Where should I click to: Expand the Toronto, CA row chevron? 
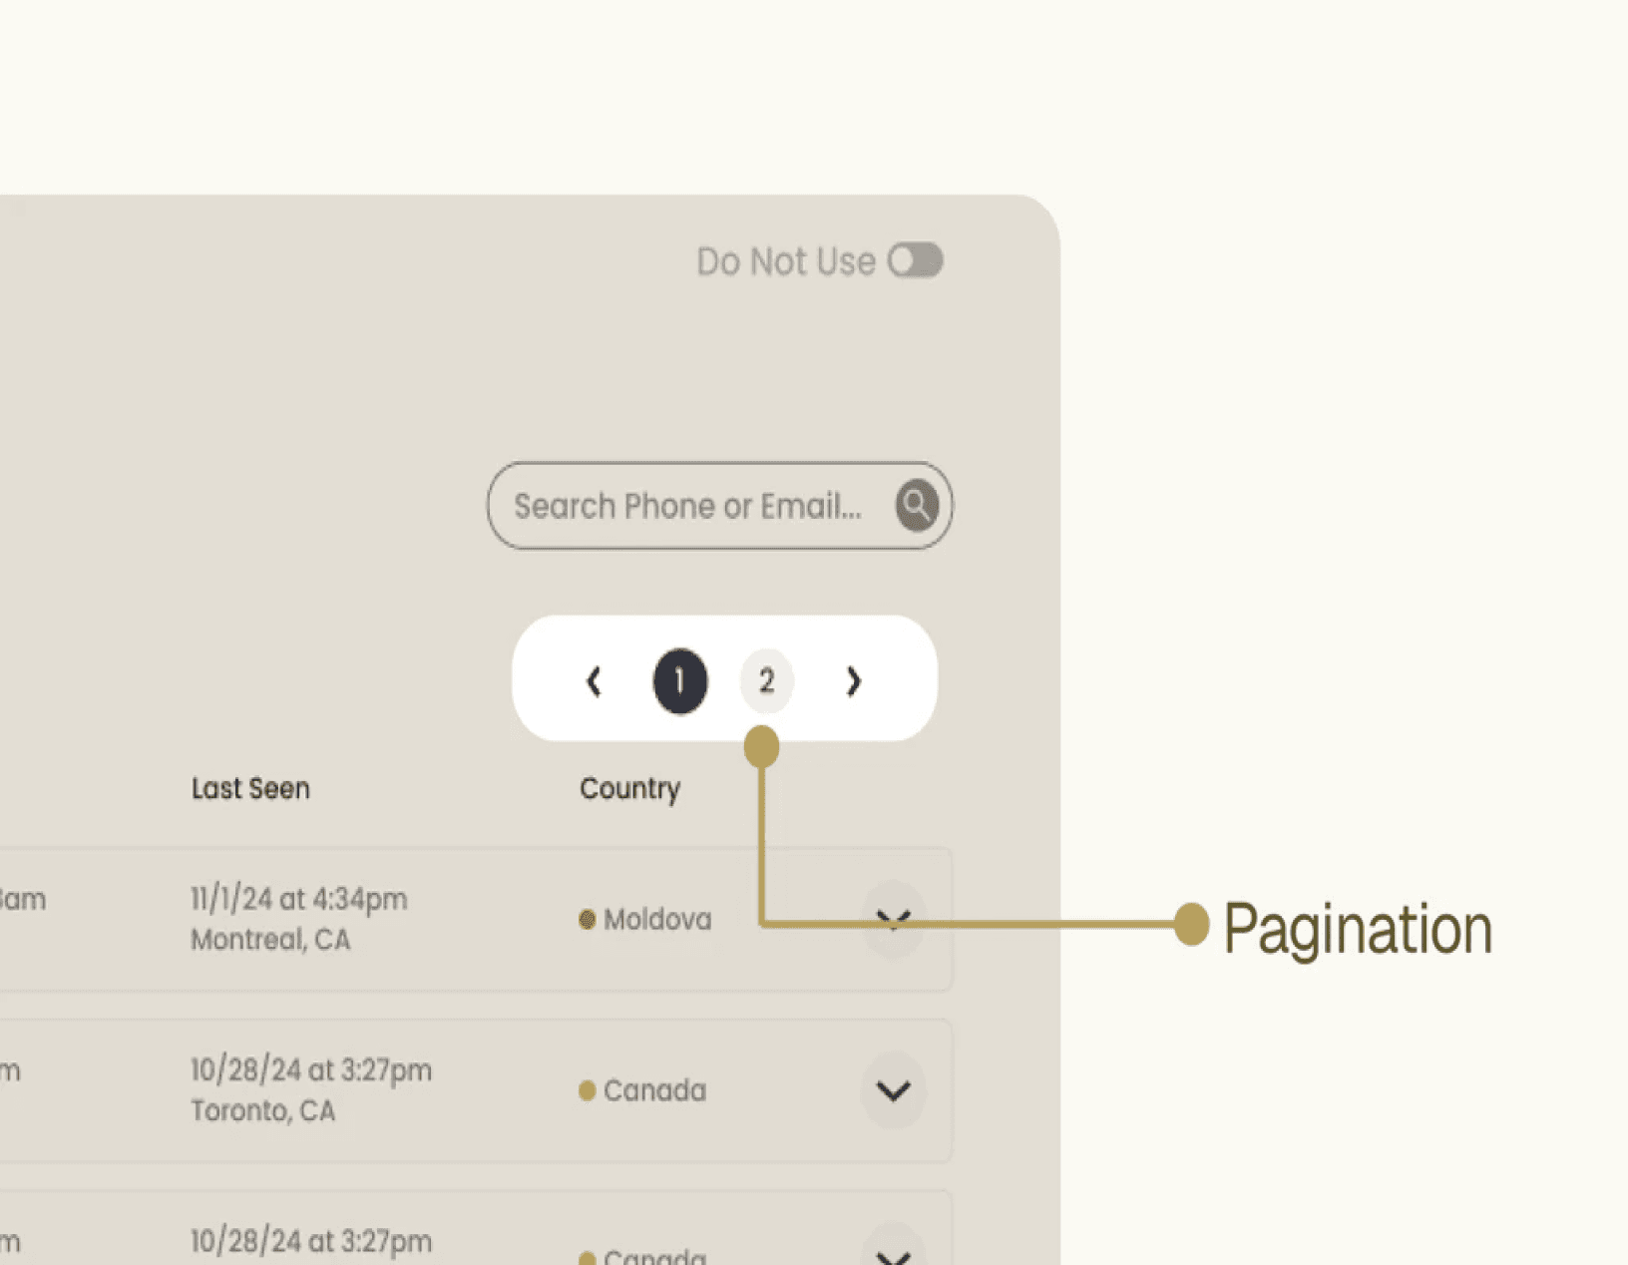click(x=893, y=1090)
